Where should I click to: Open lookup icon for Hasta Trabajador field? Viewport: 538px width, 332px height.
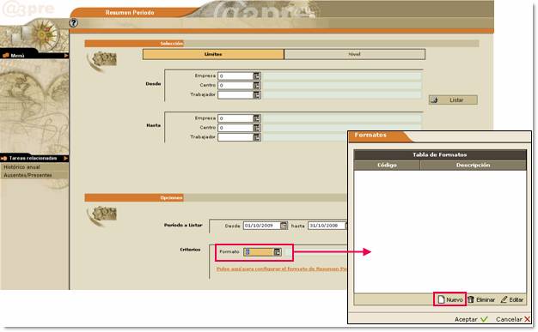pos(257,137)
